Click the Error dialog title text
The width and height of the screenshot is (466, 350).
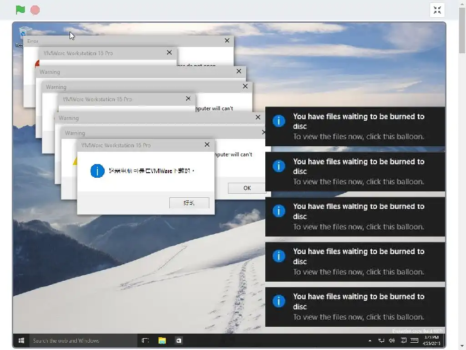pyautogui.click(x=33, y=41)
